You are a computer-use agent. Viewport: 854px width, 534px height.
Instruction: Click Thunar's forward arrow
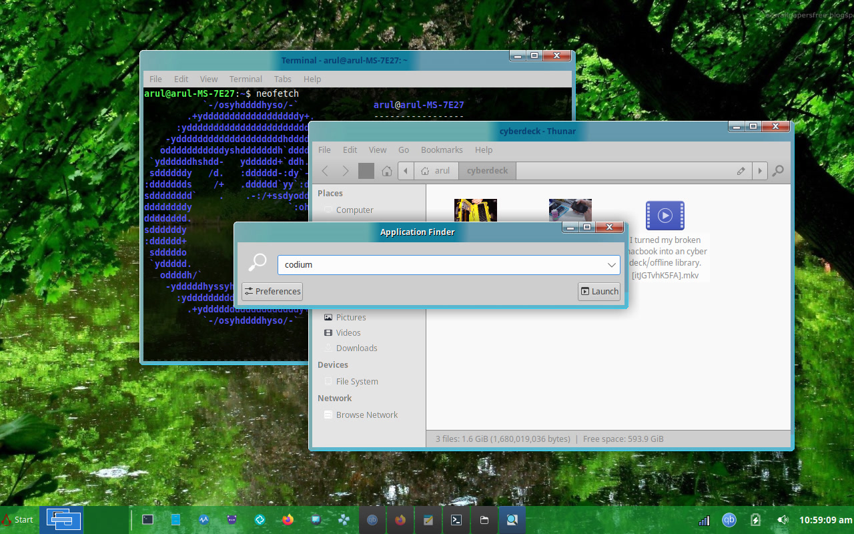(346, 171)
